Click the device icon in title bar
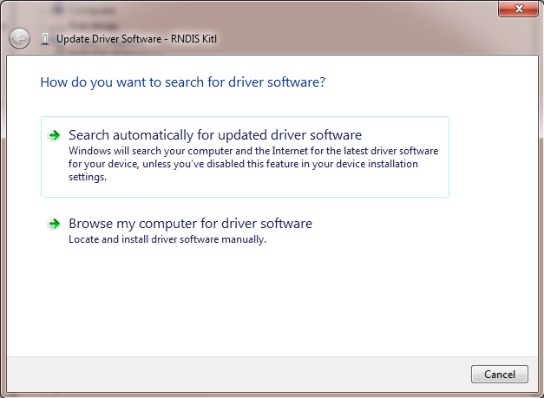 [45, 39]
